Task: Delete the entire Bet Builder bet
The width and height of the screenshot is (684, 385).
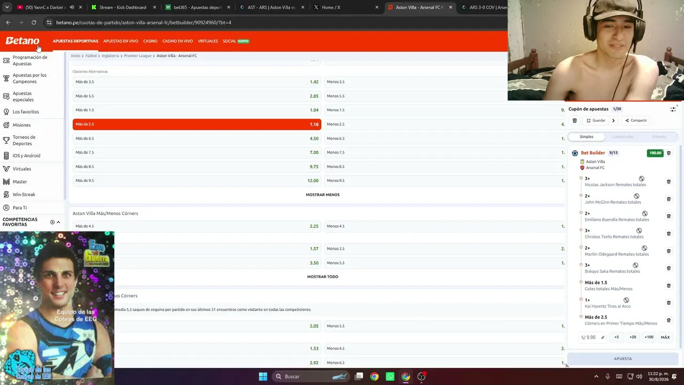Action: (x=669, y=153)
